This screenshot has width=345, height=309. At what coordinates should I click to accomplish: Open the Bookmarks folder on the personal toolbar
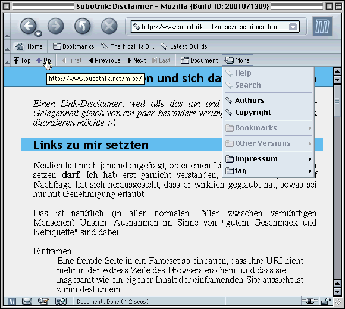pos(74,46)
